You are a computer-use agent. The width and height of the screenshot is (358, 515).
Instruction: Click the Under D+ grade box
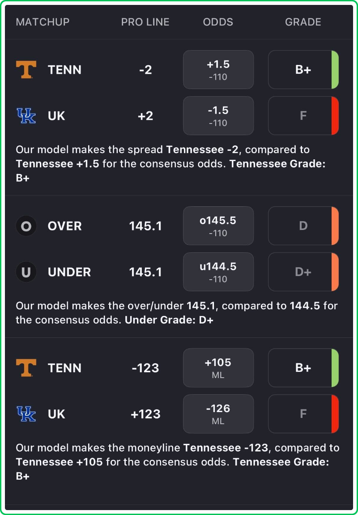click(303, 272)
